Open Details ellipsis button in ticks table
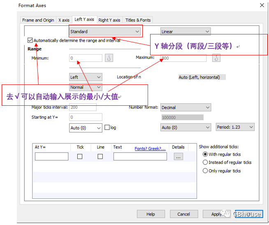This screenshot has width=269, height=225. click(x=178, y=157)
